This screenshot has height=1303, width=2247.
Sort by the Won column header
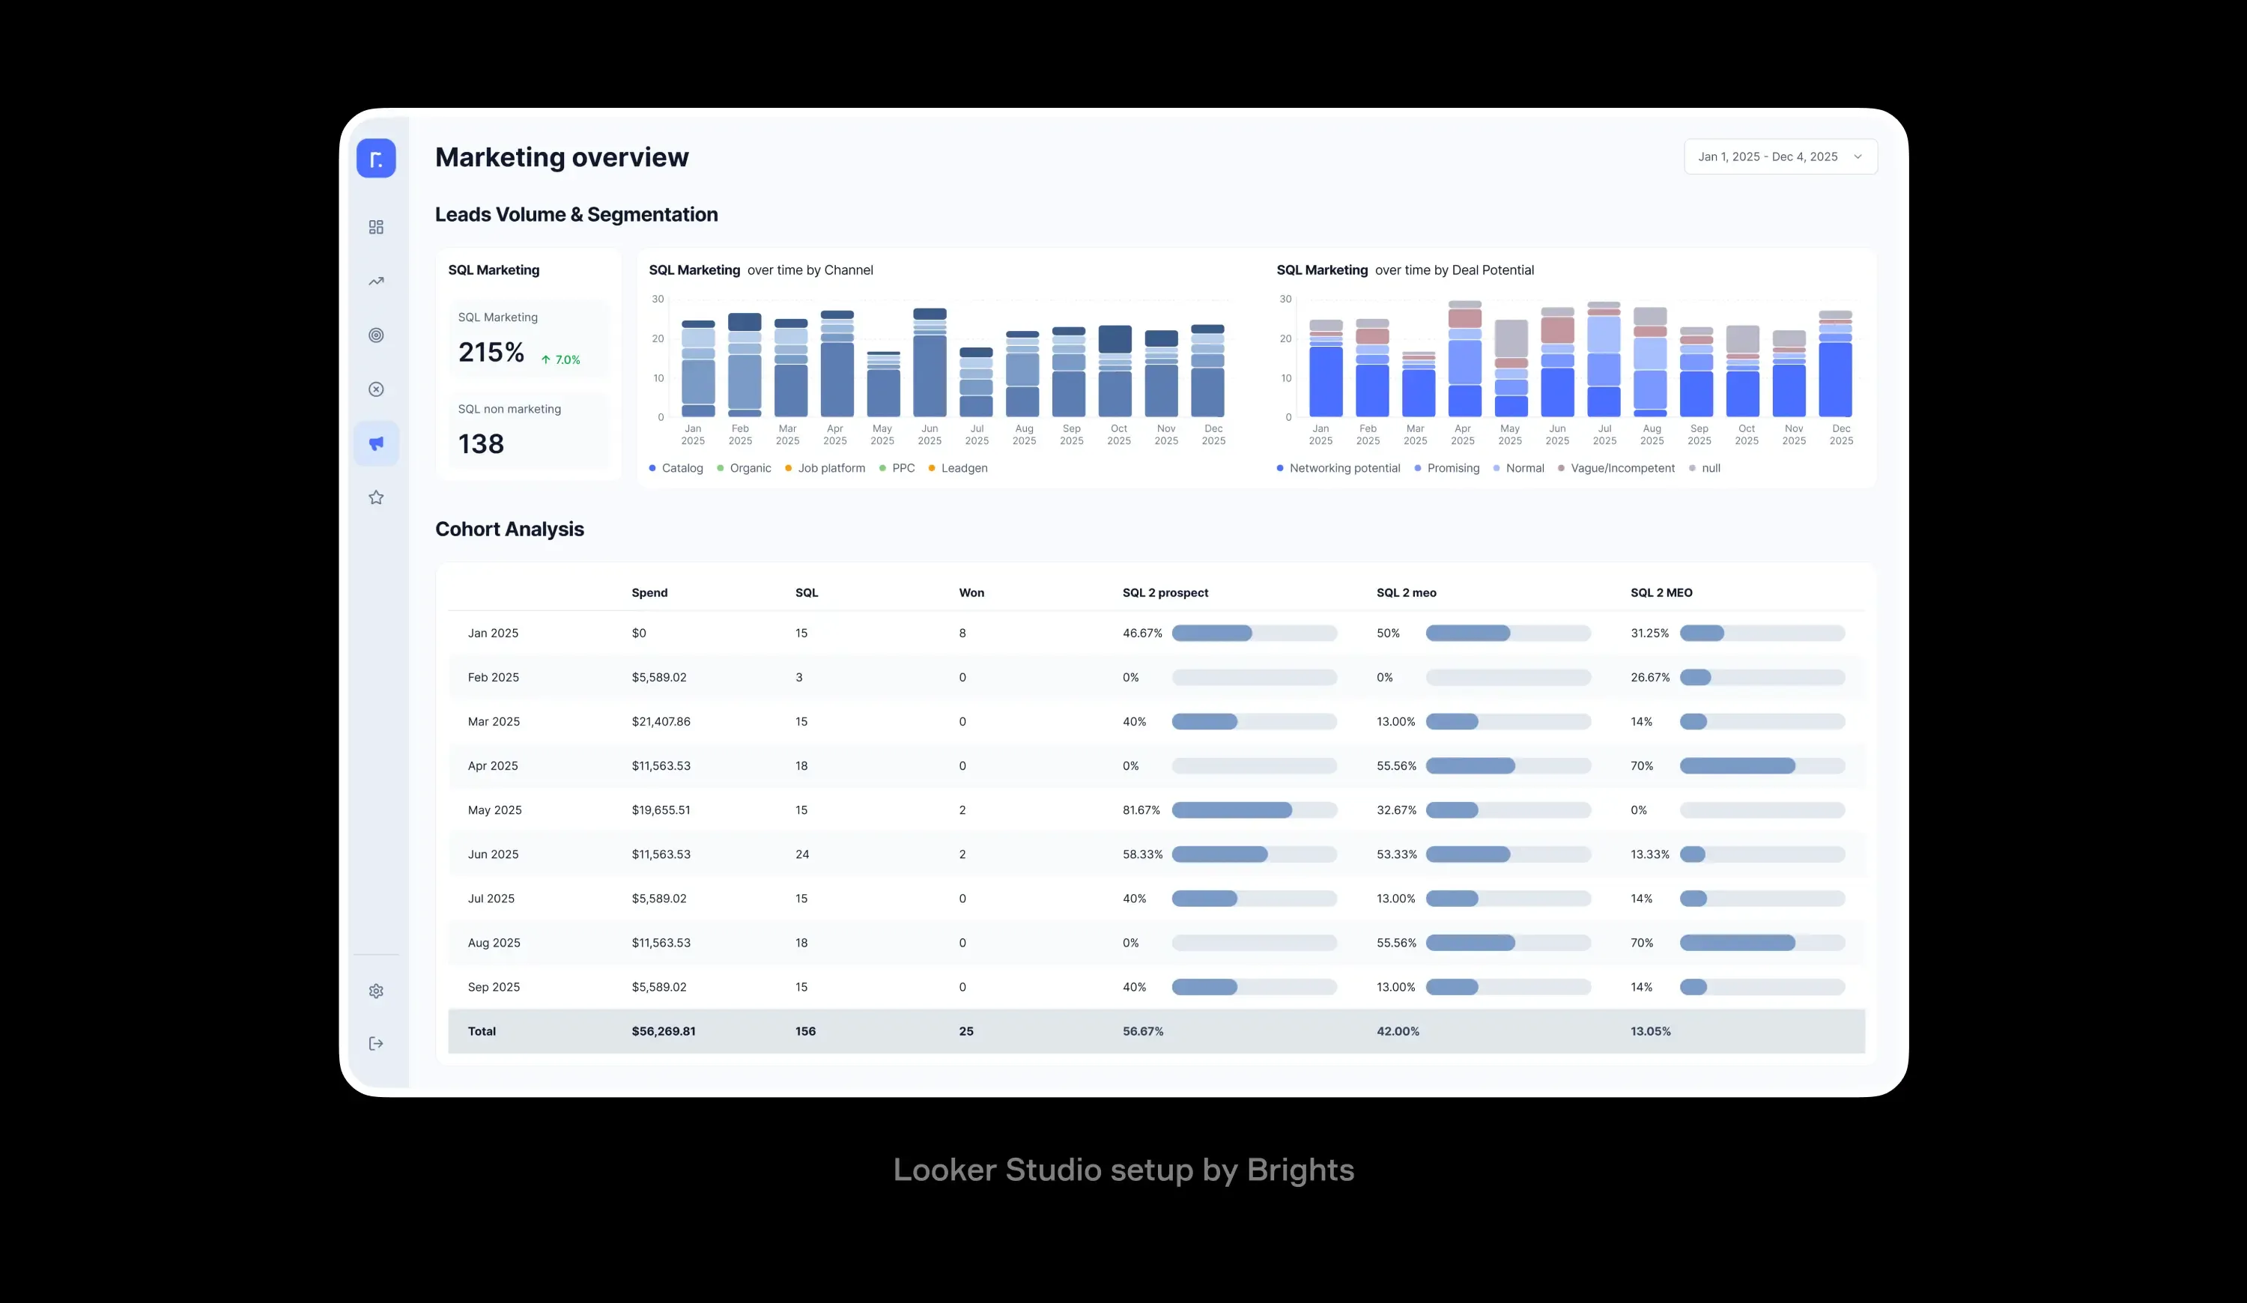(971, 592)
